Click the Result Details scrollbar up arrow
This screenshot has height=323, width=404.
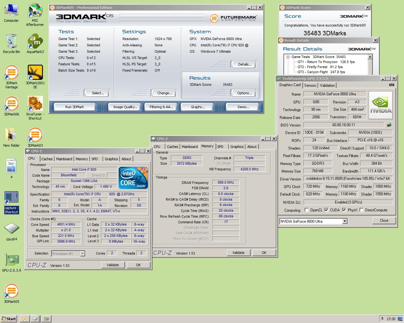[370, 57]
